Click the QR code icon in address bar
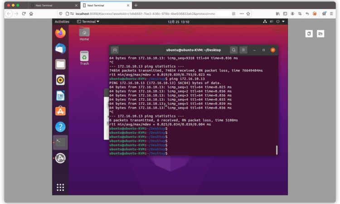340x204 pixels. (233, 14)
